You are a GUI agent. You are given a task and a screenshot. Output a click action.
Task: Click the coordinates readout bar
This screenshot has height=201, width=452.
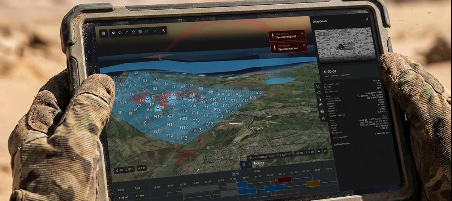click(x=270, y=157)
